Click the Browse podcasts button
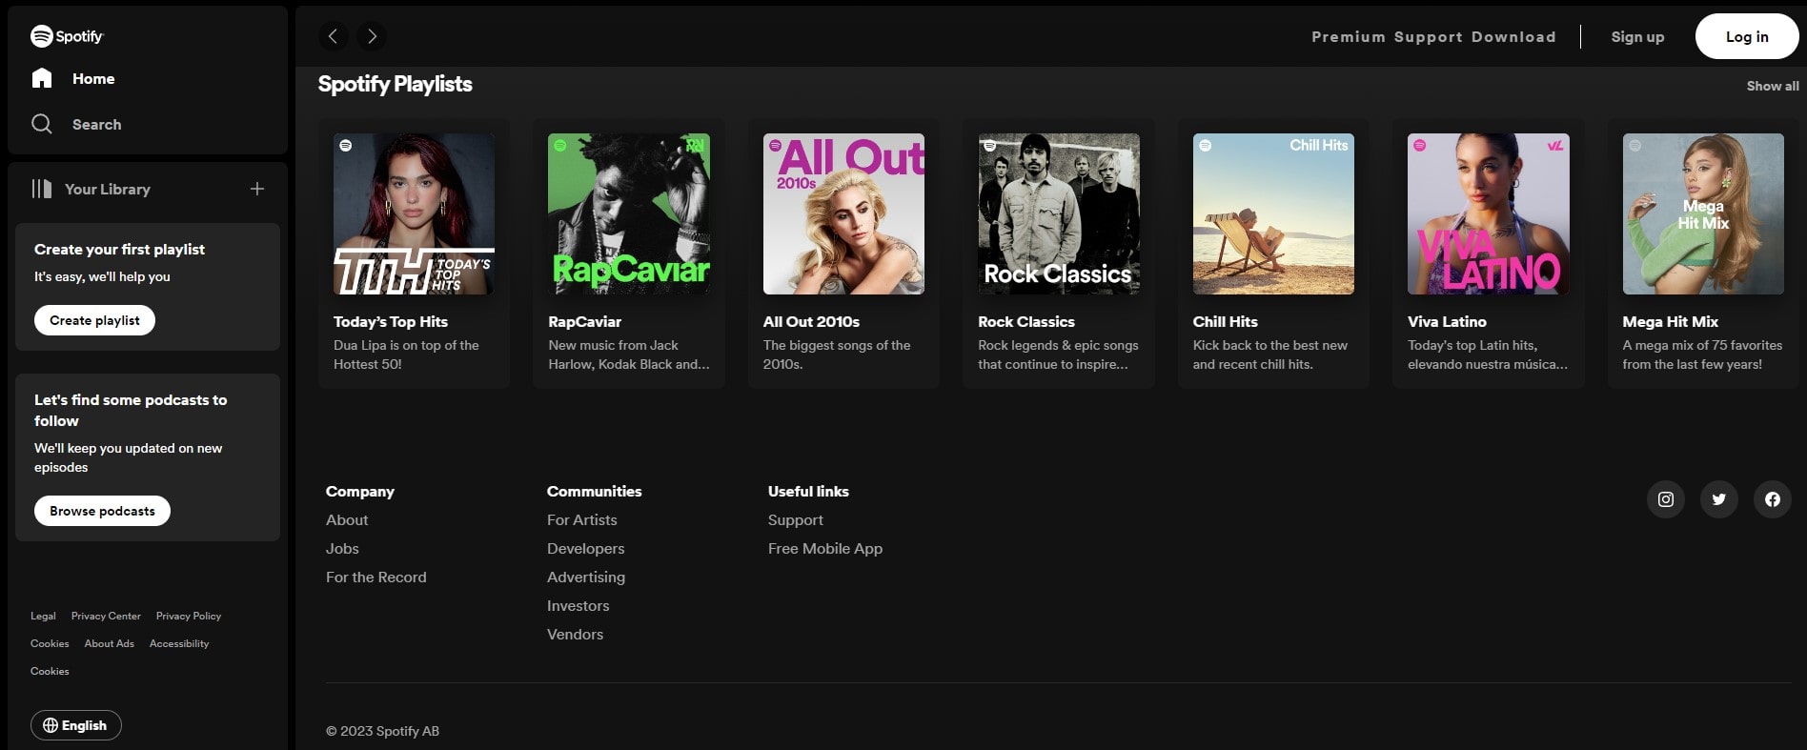 (102, 511)
